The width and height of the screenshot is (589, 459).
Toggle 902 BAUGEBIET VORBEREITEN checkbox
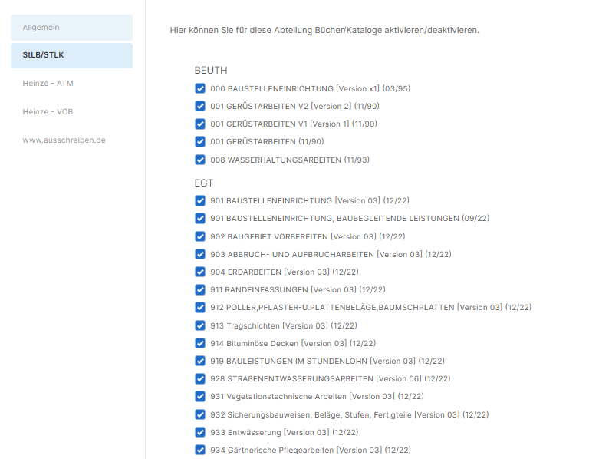[200, 236]
